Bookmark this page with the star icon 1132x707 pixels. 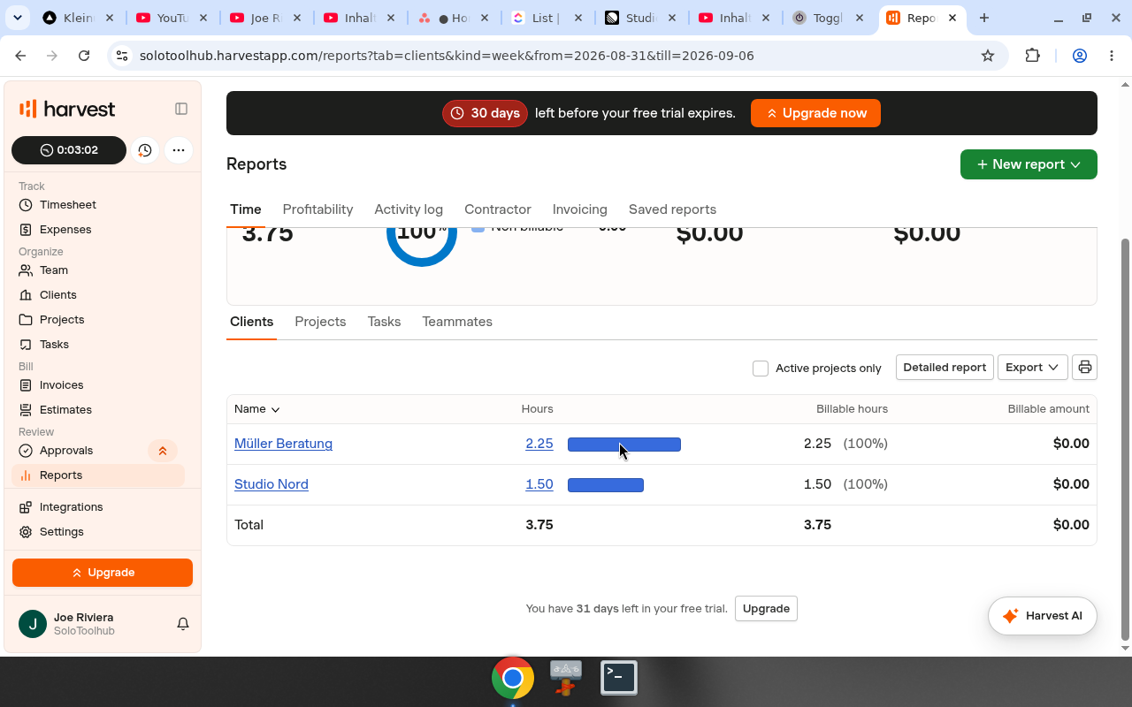coord(988,56)
